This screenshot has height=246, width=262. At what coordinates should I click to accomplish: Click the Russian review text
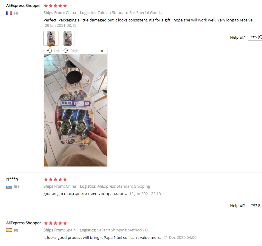(85, 194)
